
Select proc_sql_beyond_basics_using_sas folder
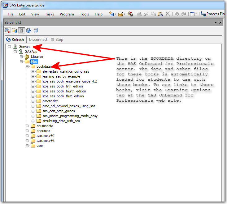69,106
